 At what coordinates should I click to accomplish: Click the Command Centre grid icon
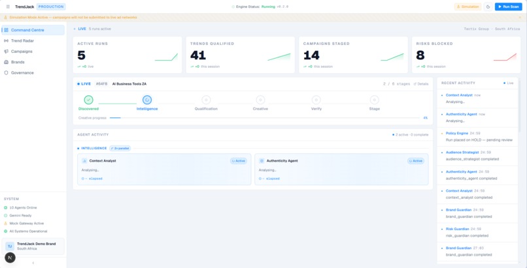tap(6, 30)
